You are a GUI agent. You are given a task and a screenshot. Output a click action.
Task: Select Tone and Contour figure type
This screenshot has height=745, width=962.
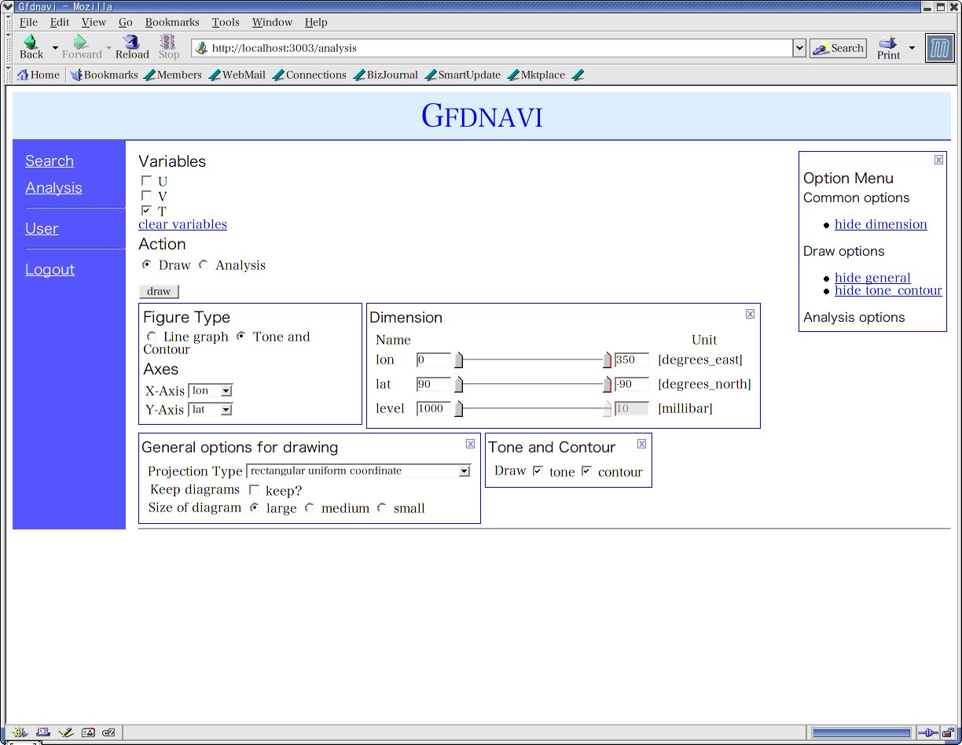click(241, 336)
